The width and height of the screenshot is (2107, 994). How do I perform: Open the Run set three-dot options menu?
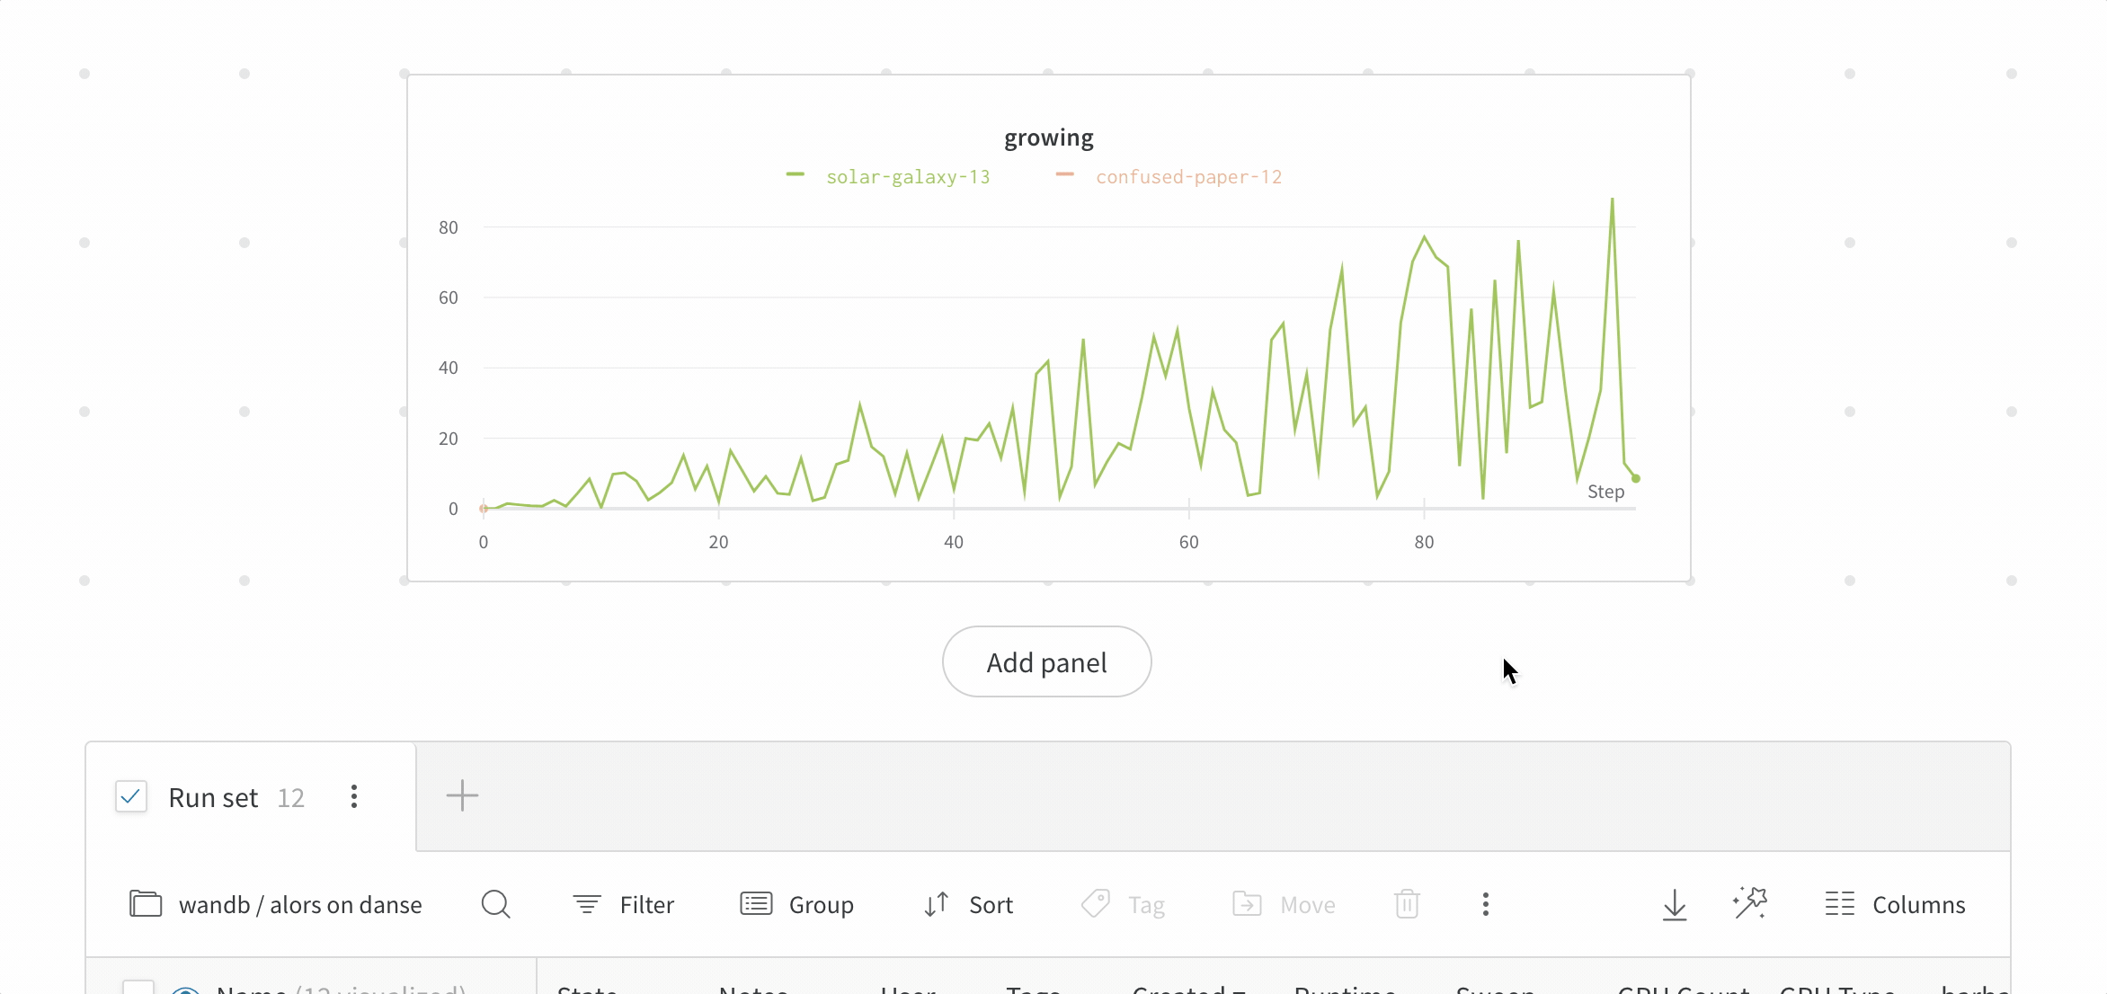[354, 797]
